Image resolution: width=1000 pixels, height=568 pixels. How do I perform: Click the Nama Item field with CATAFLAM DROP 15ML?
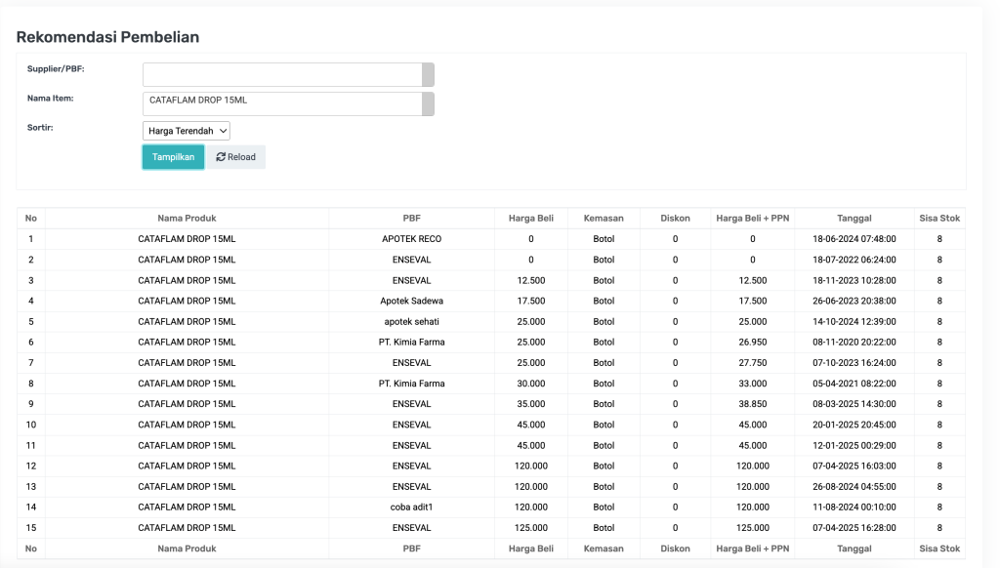pyautogui.click(x=282, y=104)
